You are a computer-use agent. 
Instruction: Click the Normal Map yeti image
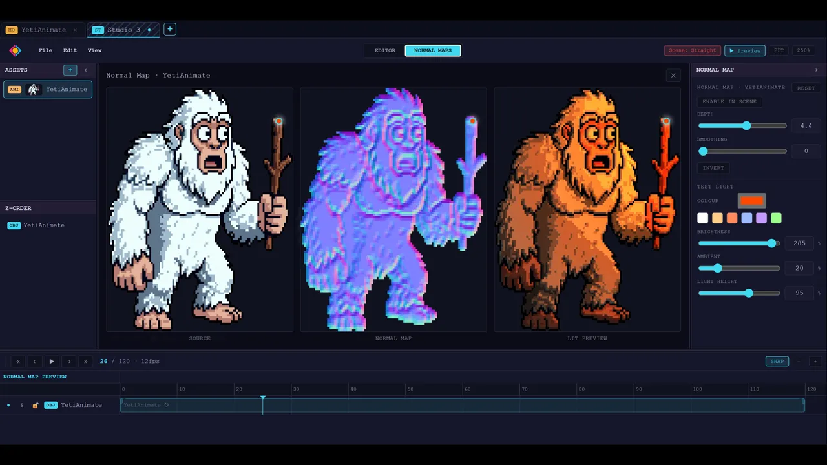[x=393, y=210]
